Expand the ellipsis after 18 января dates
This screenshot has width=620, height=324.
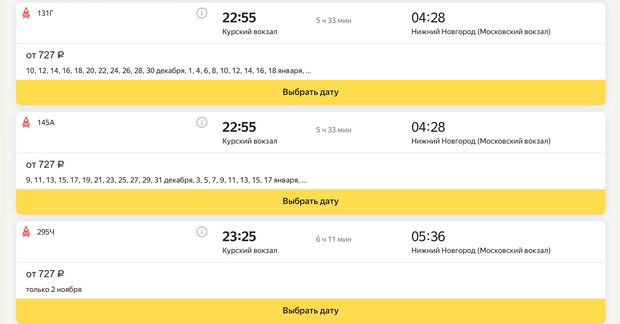[x=308, y=71]
